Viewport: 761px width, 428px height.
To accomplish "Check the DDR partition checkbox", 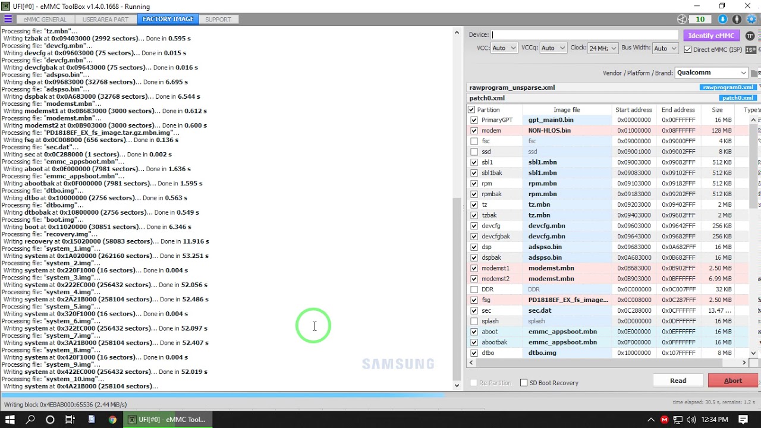I will pyautogui.click(x=474, y=289).
